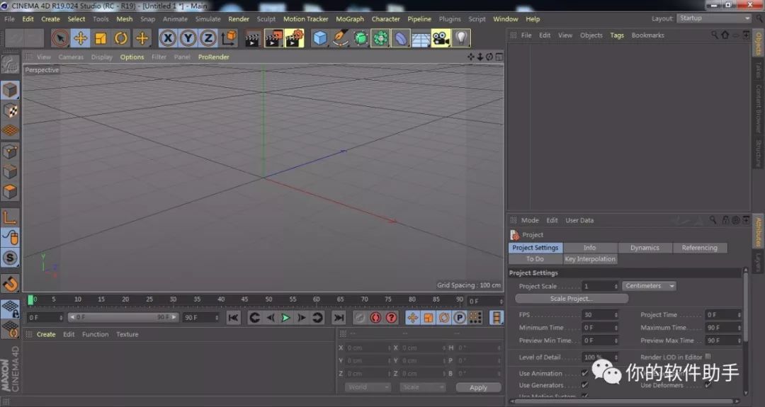Screen dimensions: 765x407
Task: Click Render View clapperboard icon
Action: tap(253, 38)
